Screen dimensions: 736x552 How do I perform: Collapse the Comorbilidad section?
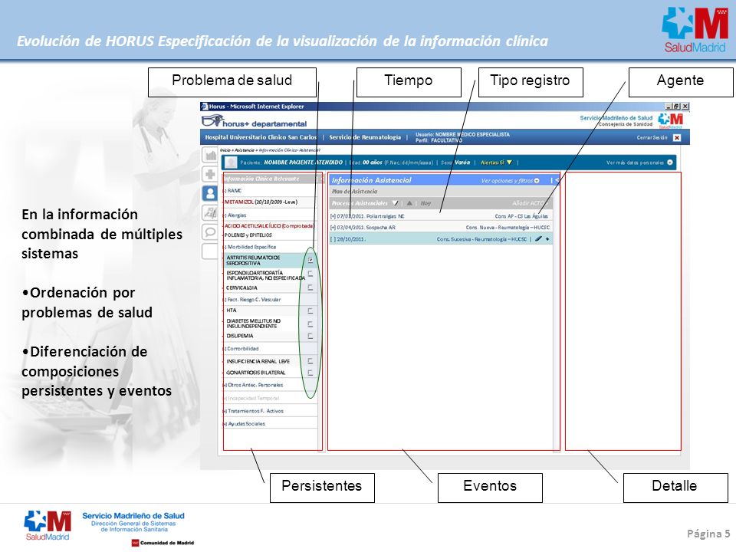(225, 349)
